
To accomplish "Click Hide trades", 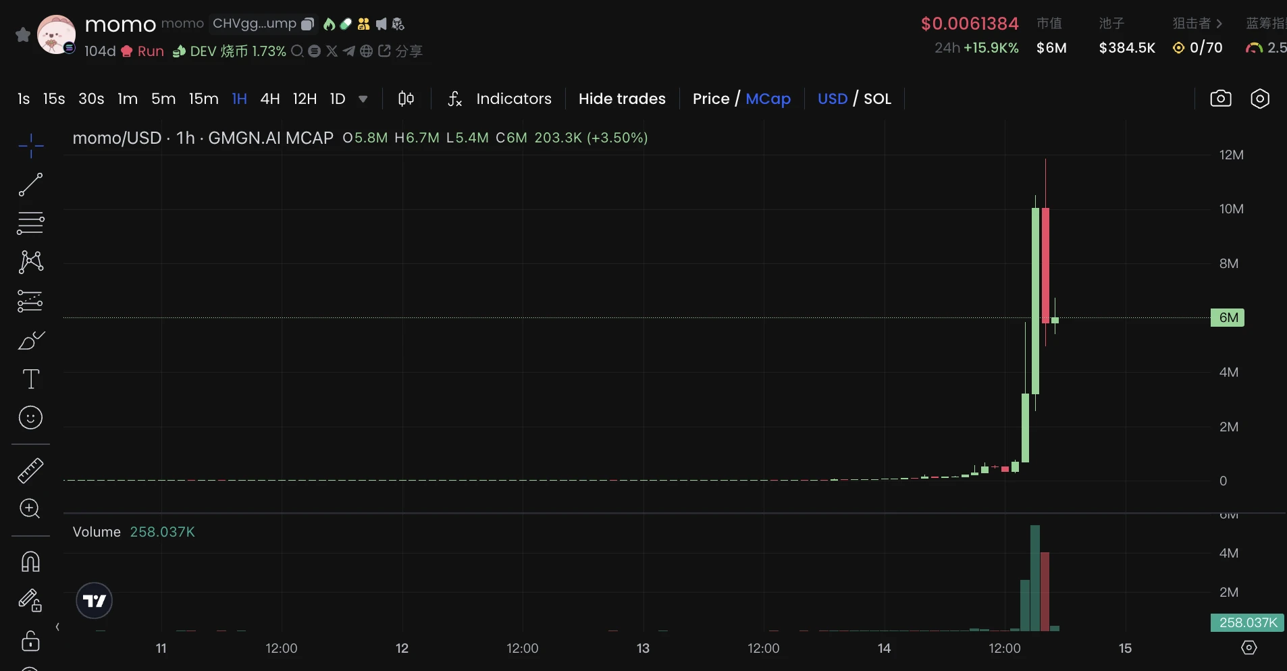I will pyautogui.click(x=622, y=99).
